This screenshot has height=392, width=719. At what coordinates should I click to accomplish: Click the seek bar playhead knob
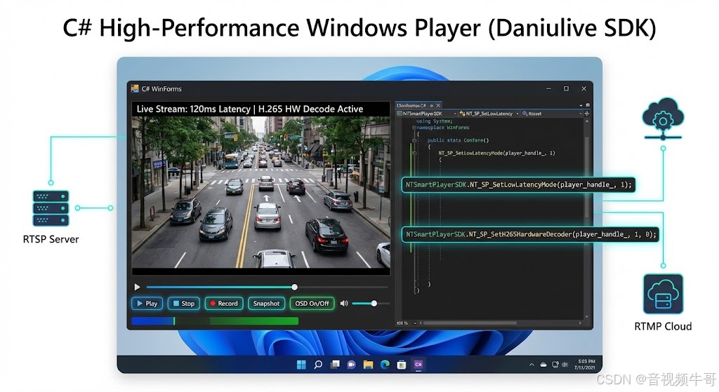pos(294,287)
